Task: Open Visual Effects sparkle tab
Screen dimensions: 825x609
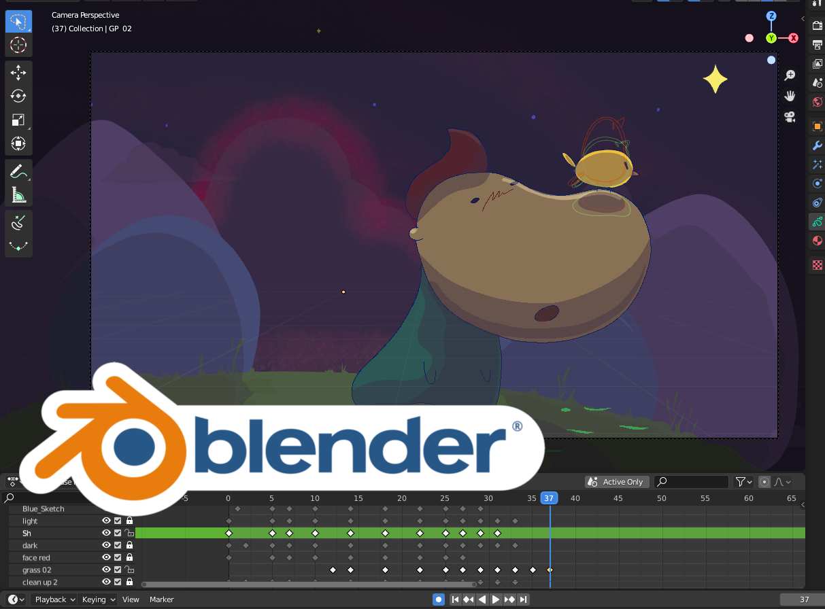Action: coord(818,164)
